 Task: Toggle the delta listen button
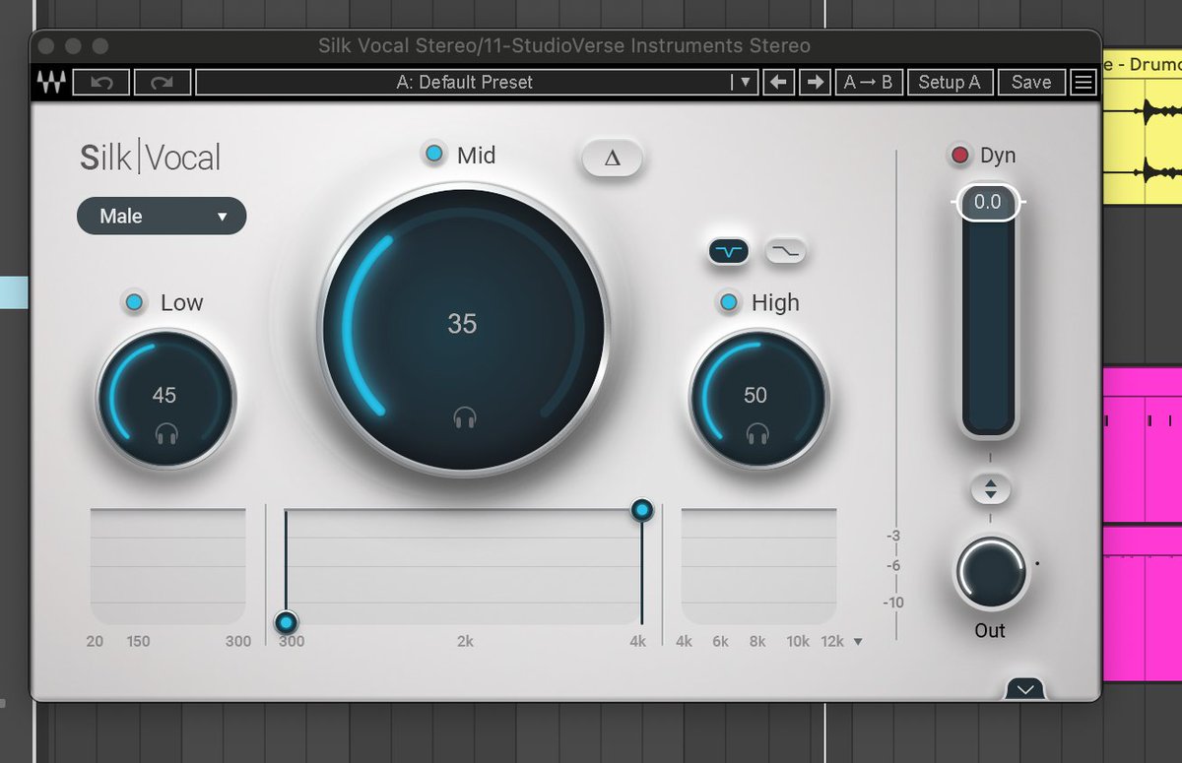coord(612,158)
